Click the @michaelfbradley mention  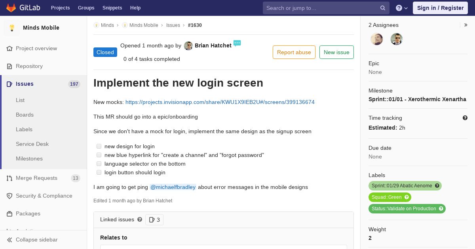(173, 187)
